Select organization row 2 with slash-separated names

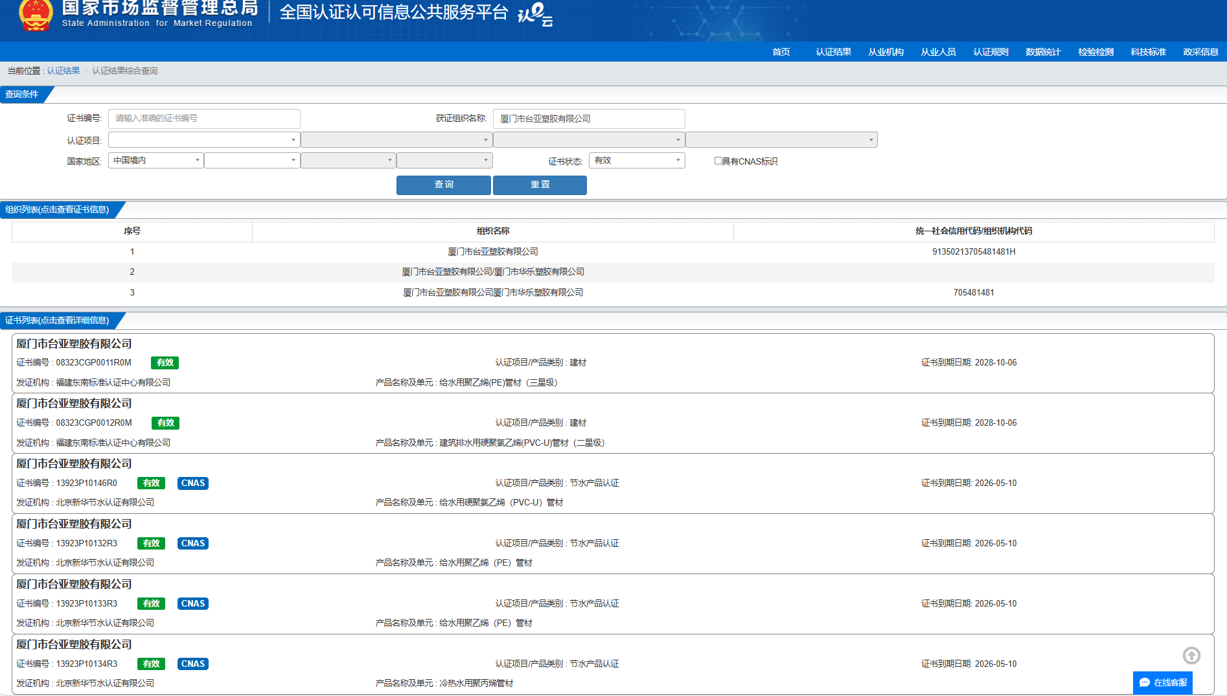[x=613, y=272]
